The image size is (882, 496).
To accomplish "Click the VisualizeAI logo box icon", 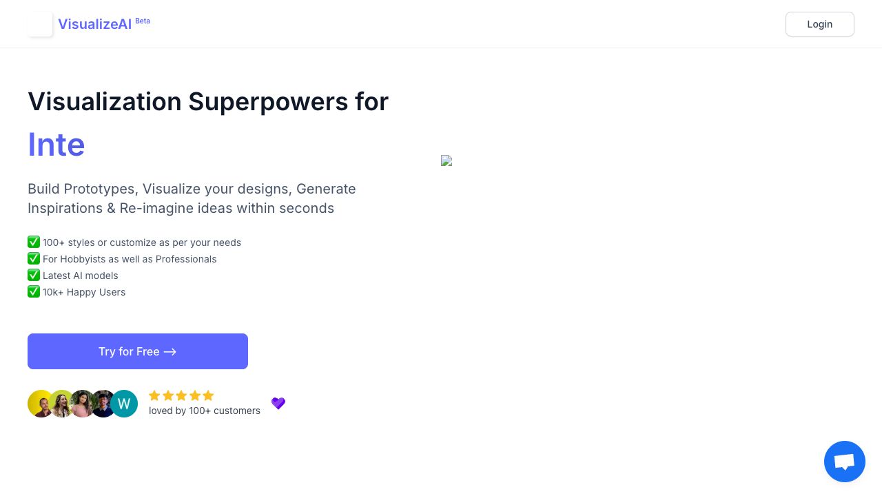I will (x=40, y=24).
